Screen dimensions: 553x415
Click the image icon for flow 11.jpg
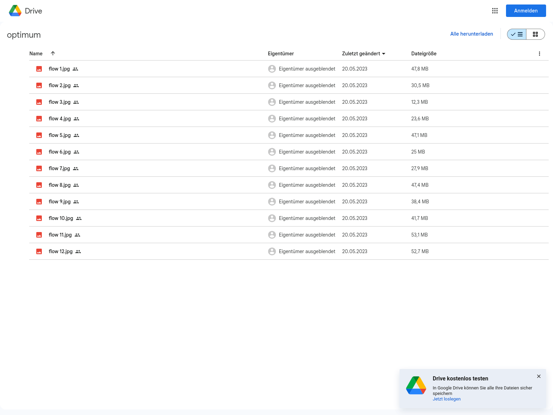click(39, 235)
